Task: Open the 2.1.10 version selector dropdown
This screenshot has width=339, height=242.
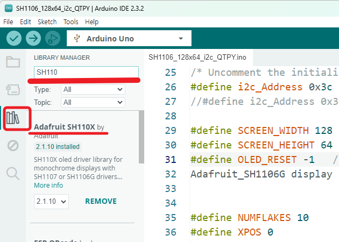Action: click(x=51, y=201)
